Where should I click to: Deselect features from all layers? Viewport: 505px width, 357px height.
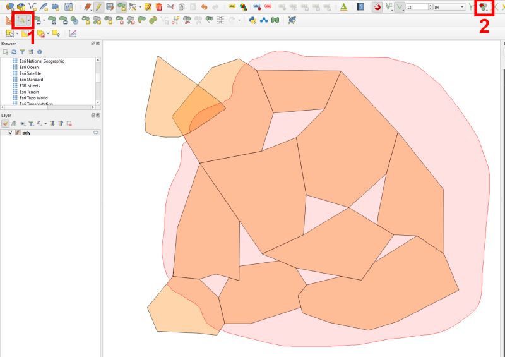41,33
